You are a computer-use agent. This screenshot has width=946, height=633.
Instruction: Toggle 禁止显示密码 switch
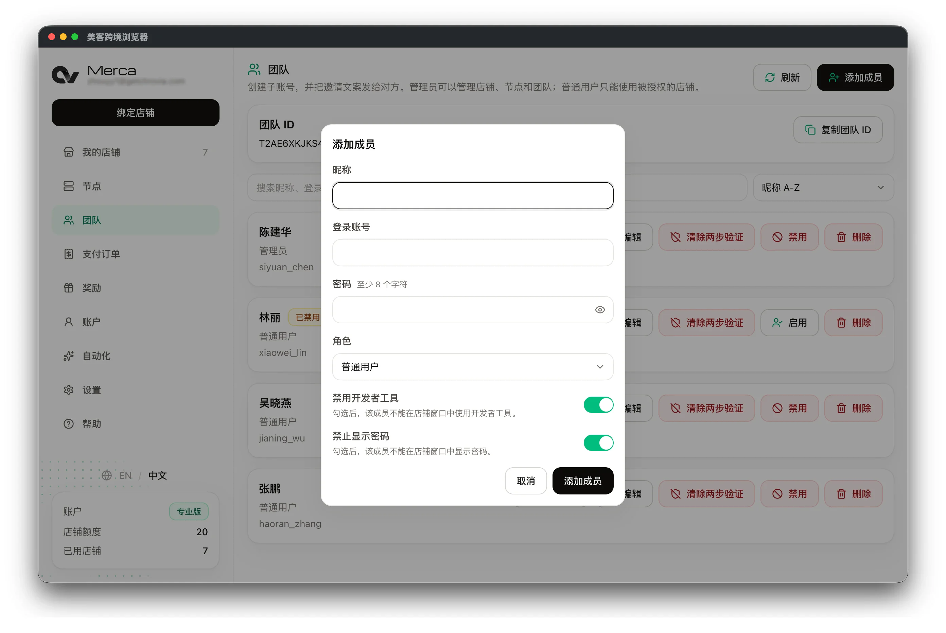(x=598, y=442)
